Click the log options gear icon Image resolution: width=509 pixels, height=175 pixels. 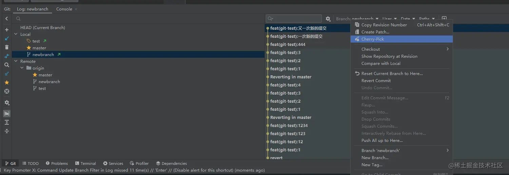[x=328, y=19]
